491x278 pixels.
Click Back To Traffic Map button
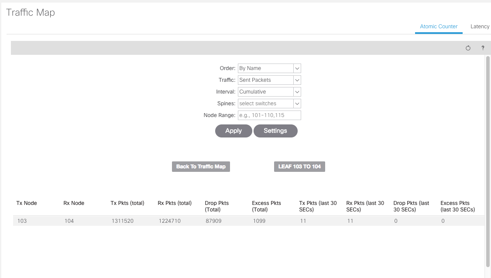coord(201,167)
